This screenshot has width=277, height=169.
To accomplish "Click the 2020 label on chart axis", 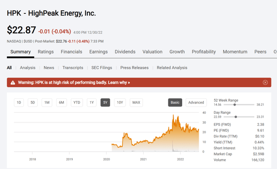I will point(106,160).
